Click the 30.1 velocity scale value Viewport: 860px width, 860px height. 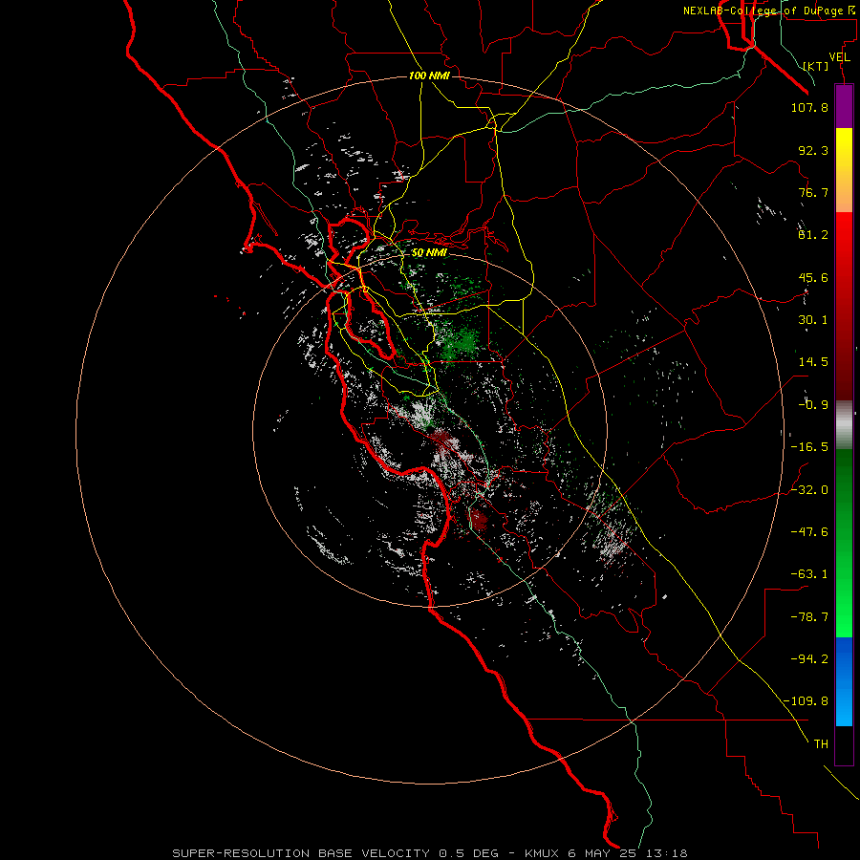pyautogui.click(x=813, y=320)
